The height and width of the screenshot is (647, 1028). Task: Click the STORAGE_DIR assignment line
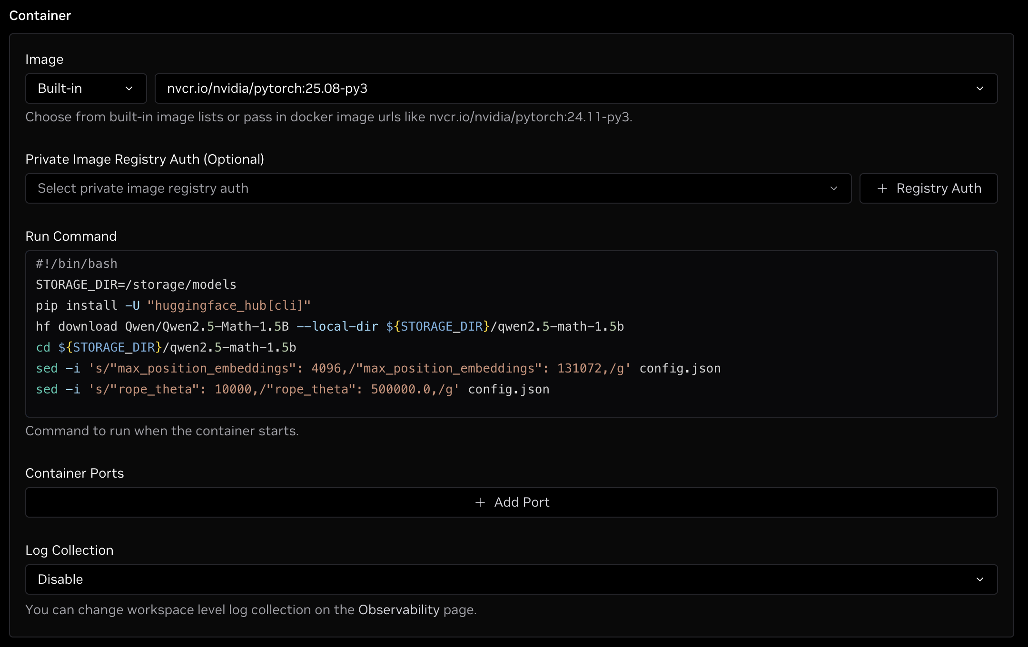click(136, 284)
